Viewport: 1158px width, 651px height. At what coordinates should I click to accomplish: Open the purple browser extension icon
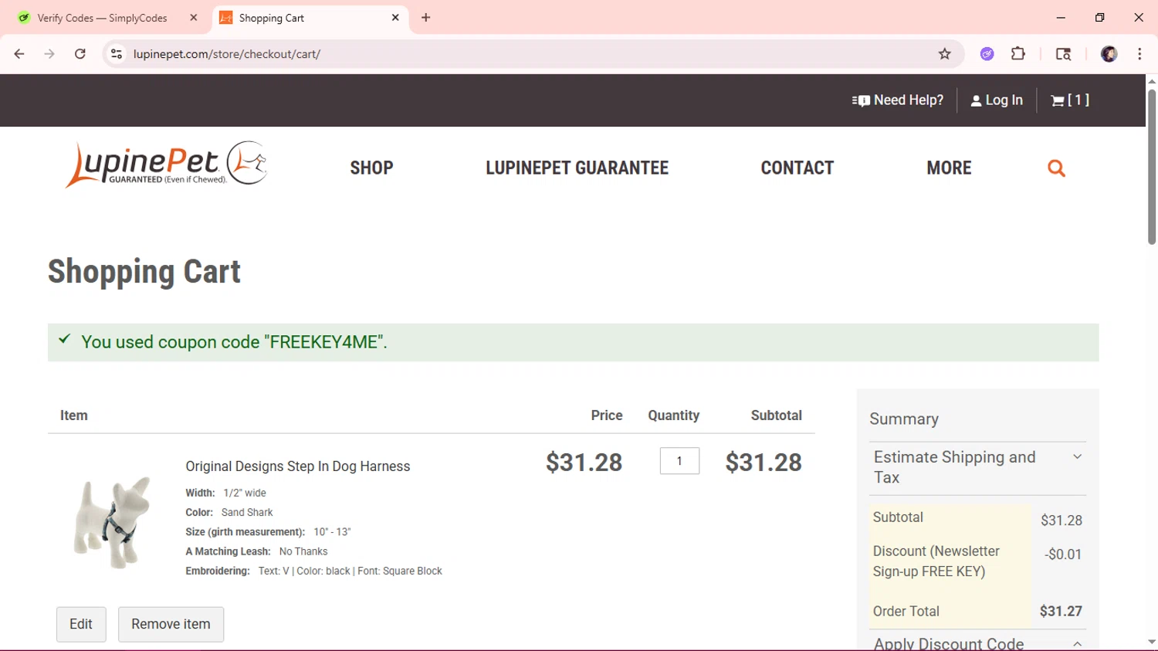(x=987, y=54)
